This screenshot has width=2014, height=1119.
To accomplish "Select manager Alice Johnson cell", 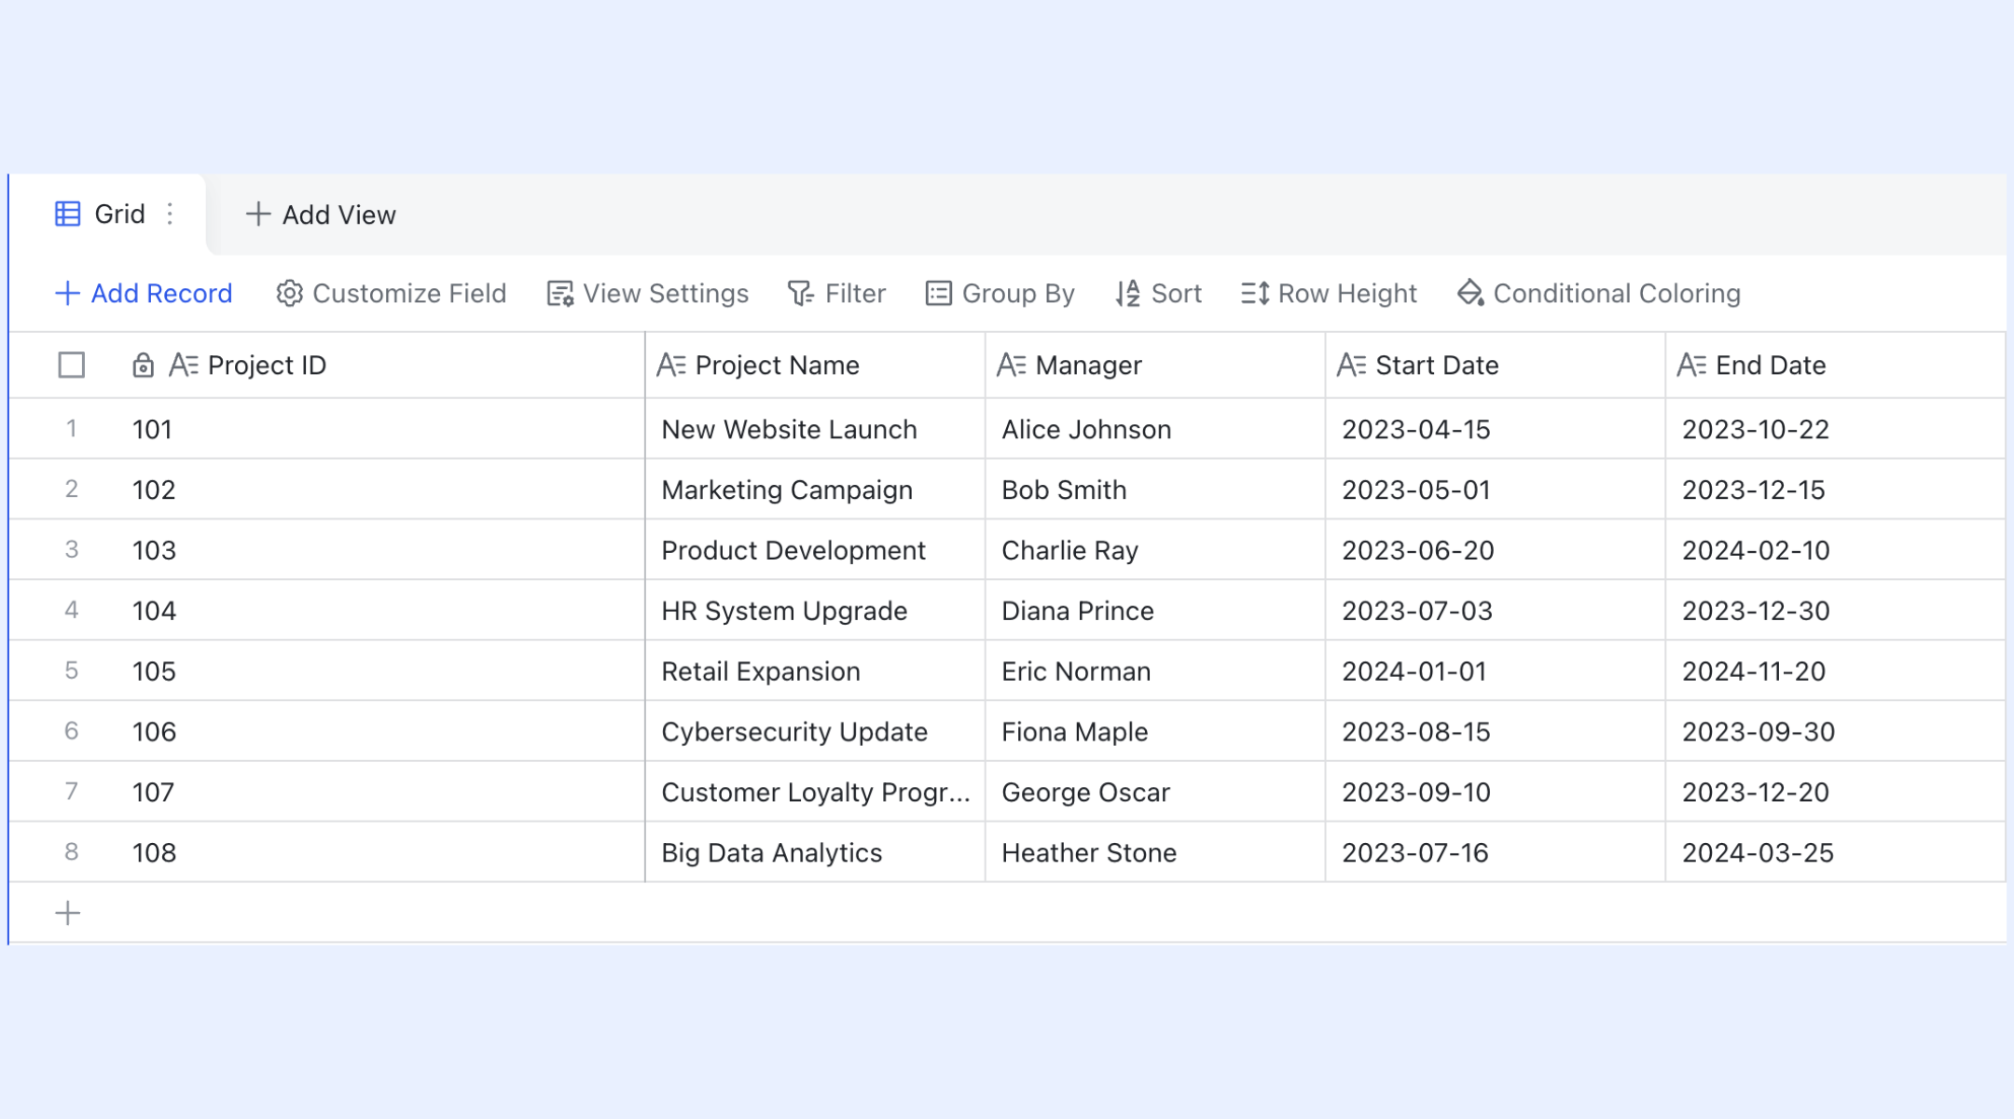I will (x=1155, y=429).
